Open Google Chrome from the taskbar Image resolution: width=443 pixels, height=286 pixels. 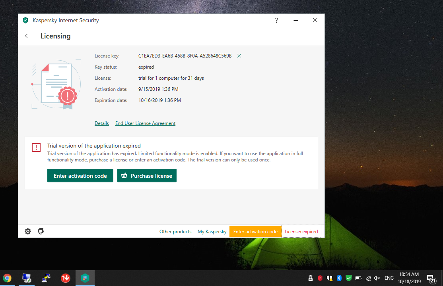[7, 278]
